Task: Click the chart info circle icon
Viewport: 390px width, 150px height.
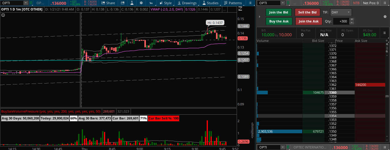Action: tap(3, 14)
